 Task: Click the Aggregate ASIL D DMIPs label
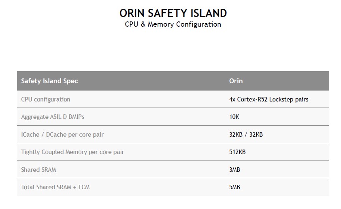pyautogui.click(x=53, y=117)
